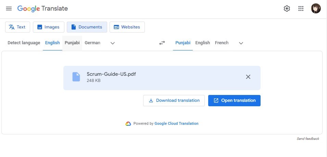This screenshot has width=327, height=157.
Task: Click the Scrum-Guide-US.pdf file name
Action: [x=111, y=74]
